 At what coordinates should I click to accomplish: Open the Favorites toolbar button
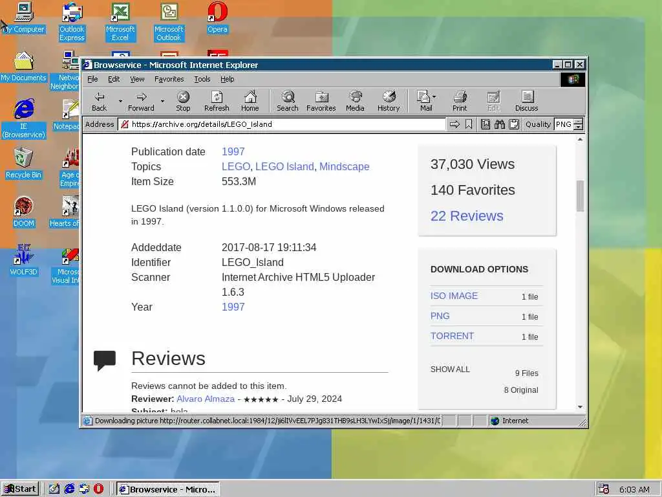pyautogui.click(x=321, y=102)
